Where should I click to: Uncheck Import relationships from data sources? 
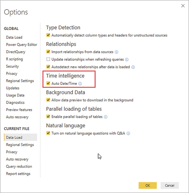pyautogui.click(x=48, y=52)
